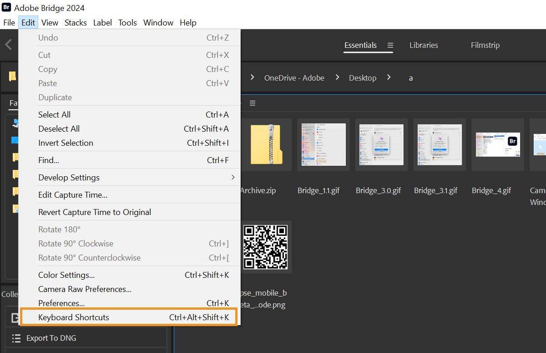Select the Archive.zip folder icon
The width and height of the screenshot is (546, 353).
(266, 144)
